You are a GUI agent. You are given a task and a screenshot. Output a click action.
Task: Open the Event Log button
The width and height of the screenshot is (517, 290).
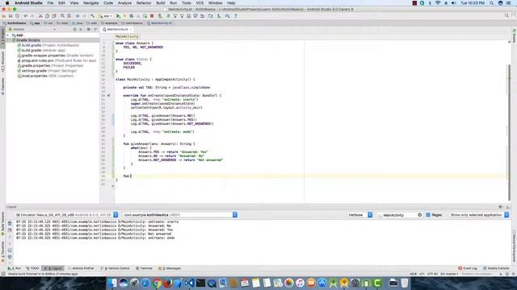(x=468, y=268)
